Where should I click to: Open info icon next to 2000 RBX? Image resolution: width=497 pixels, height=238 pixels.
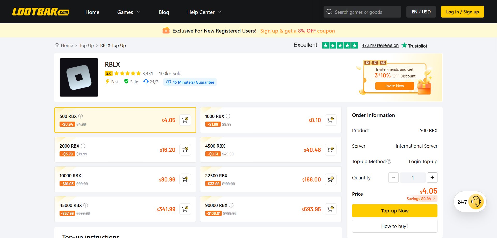tap(83, 146)
